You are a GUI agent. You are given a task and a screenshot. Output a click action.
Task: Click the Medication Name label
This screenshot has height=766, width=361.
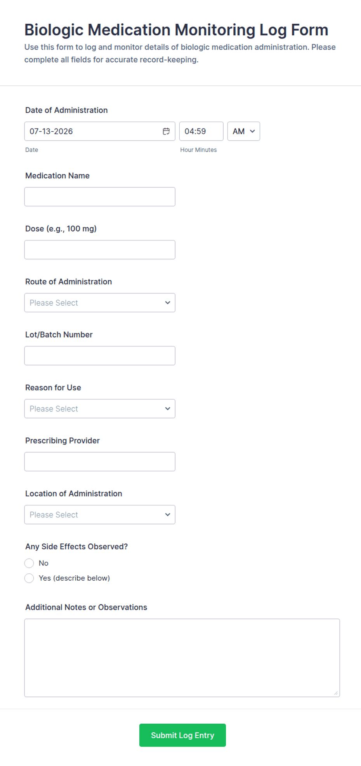pyautogui.click(x=57, y=176)
